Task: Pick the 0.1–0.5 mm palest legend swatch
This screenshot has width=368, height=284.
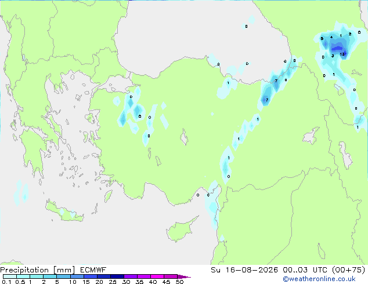Action: click(x=10, y=276)
